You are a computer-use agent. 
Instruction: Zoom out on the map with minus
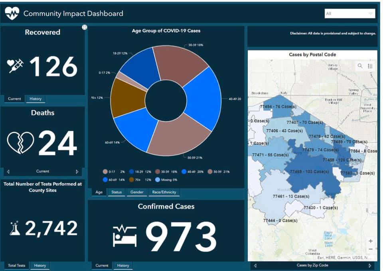coord(371,249)
